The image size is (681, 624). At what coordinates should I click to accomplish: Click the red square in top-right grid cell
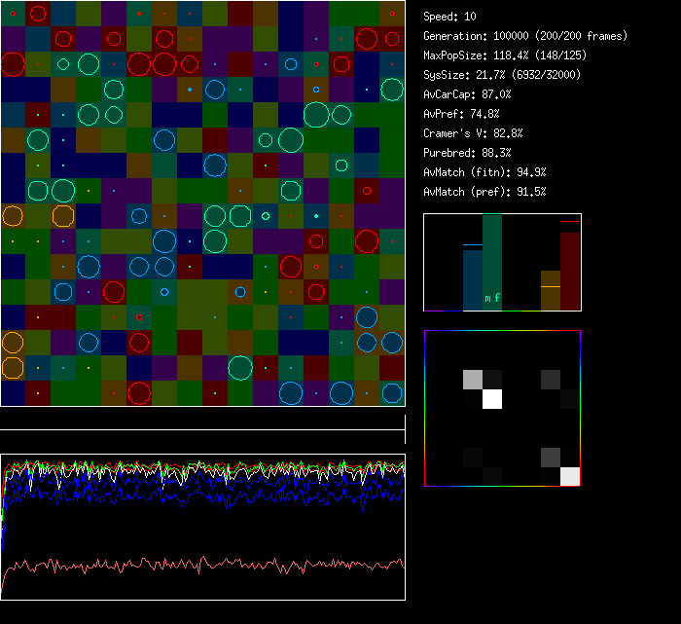[392, 14]
